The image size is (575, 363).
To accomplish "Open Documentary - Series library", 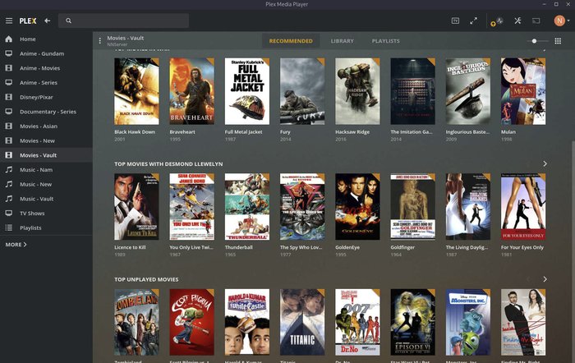I will coord(46,112).
